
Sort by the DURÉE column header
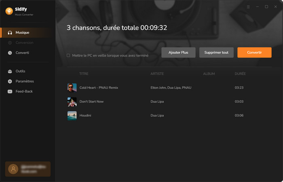(x=240, y=74)
